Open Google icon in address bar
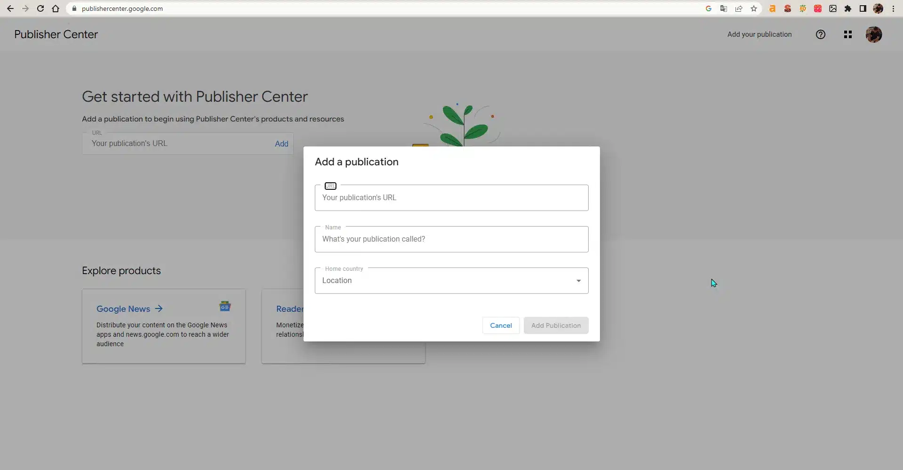Image resolution: width=903 pixels, height=470 pixels. tap(709, 8)
